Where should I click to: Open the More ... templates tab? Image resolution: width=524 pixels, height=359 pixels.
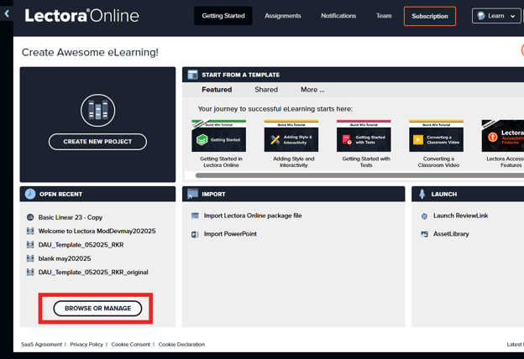[312, 90]
